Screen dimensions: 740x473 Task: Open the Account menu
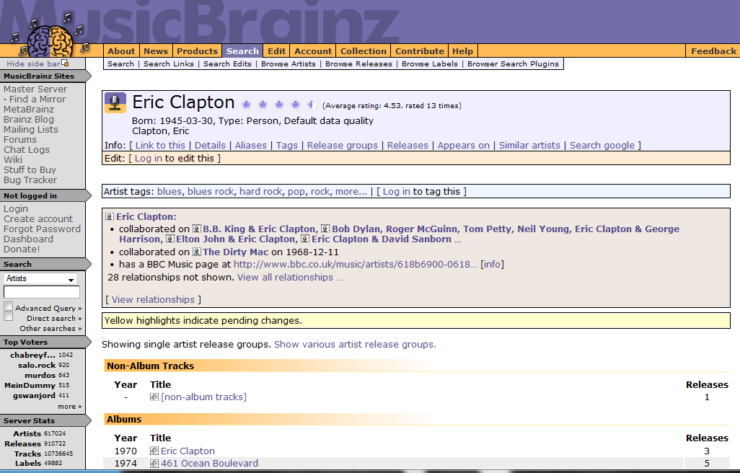[313, 51]
